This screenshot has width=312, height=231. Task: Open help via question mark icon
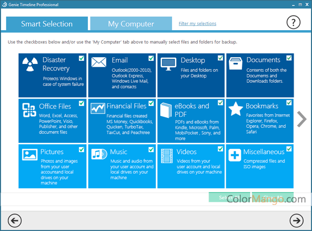[293, 22]
